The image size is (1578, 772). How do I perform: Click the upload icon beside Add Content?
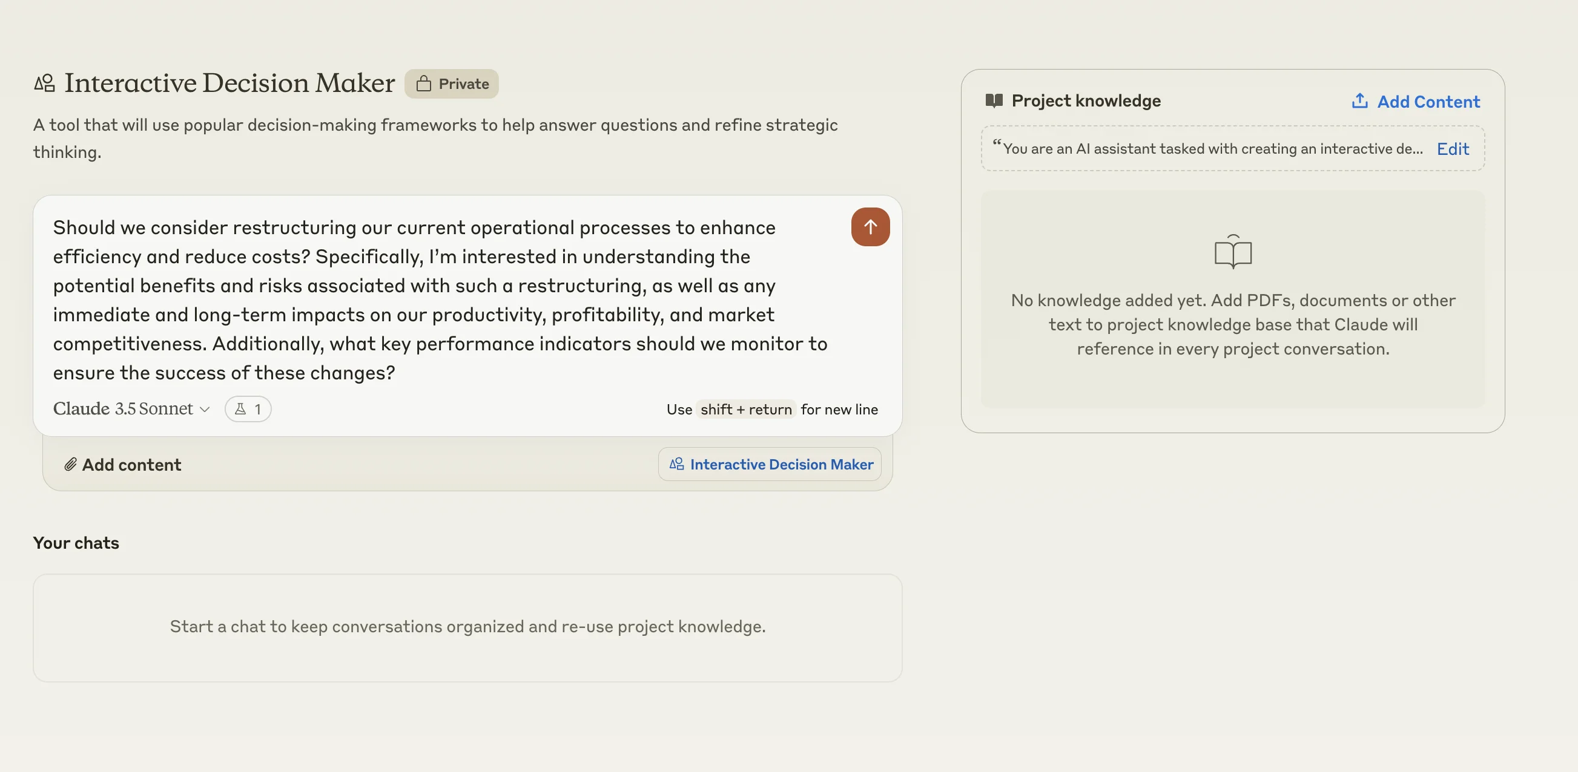pos(1359,101)
